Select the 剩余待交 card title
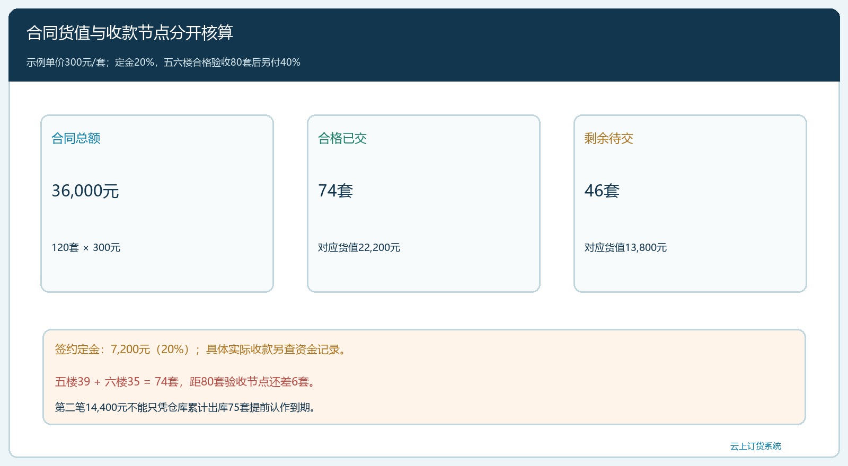 click(609, 138)
